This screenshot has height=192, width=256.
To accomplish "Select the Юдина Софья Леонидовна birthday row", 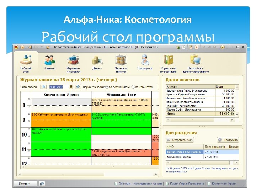I will [x=202, y=152].
